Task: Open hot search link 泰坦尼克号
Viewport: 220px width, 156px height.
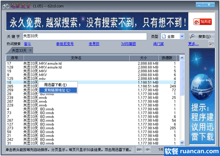Action: (65, 44)
